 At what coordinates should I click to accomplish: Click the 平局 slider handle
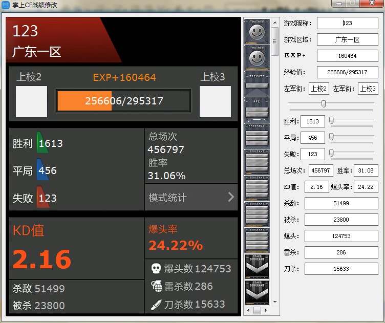[331, 137]
